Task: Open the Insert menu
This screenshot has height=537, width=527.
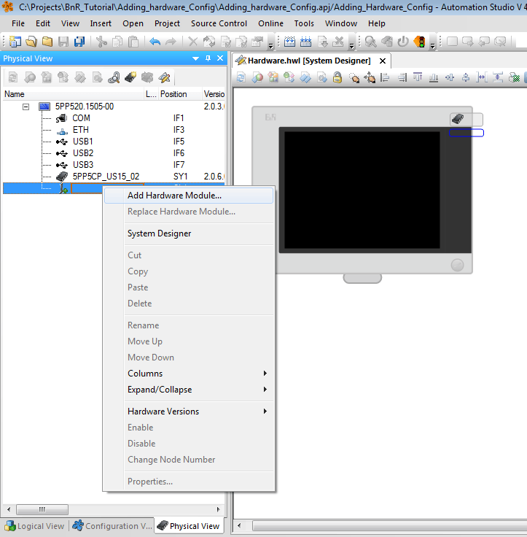Action: [101, 23]
